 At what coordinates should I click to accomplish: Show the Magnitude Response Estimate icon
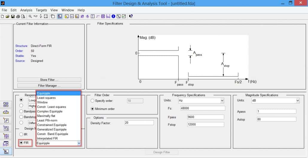click(118, 16)
